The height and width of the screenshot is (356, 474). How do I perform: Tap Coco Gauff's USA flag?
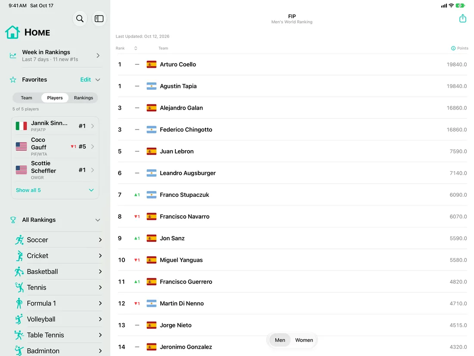(x=21, y=147)
